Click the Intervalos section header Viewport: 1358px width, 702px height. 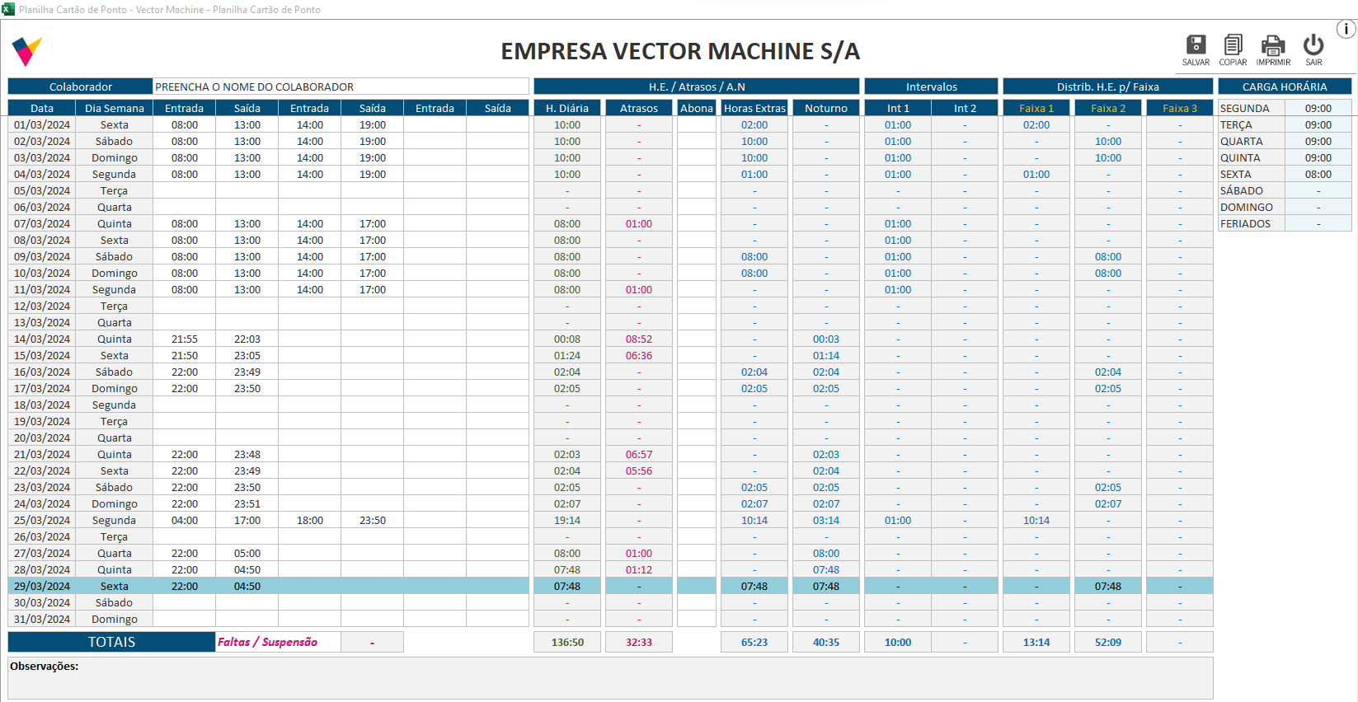pos(932,87)
